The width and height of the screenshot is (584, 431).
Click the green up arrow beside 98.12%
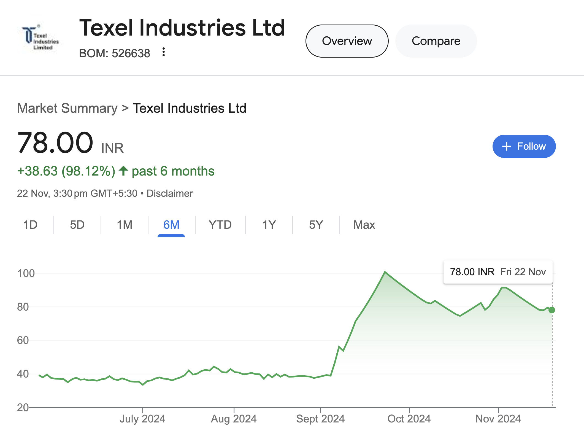click(x=123, y=171)
